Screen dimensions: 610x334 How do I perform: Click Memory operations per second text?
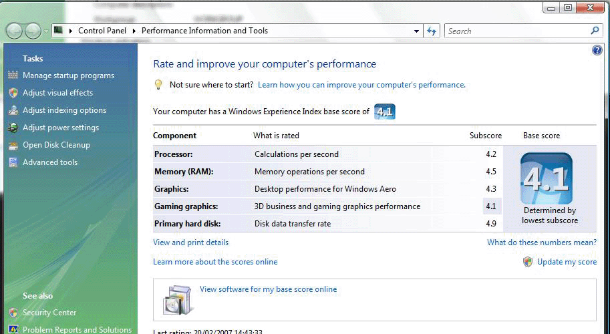coord(309,172)
